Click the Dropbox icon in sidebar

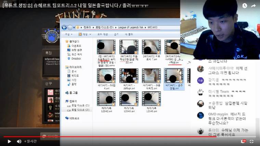tap(69, 58)
